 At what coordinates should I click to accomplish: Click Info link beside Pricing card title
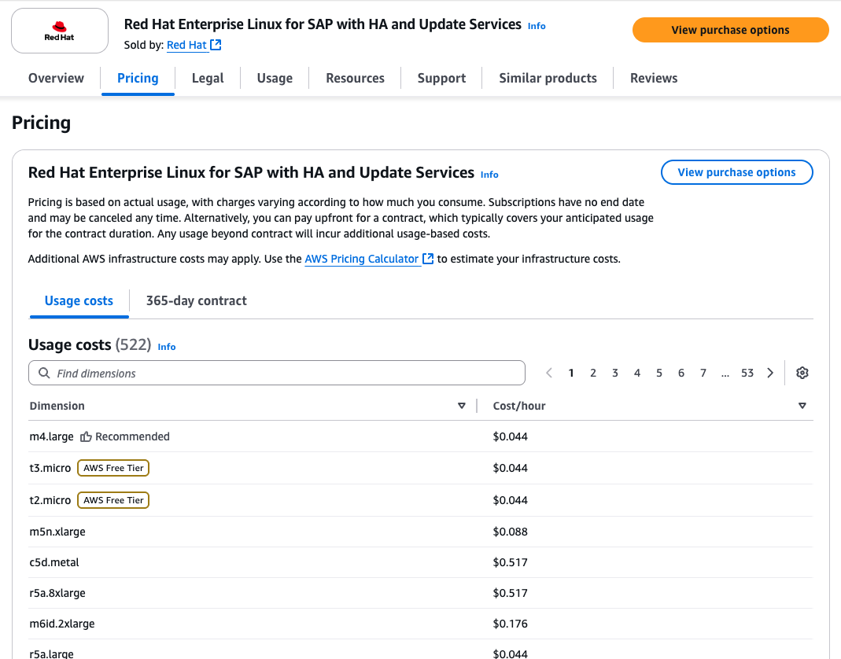click(x=489, y=175)
